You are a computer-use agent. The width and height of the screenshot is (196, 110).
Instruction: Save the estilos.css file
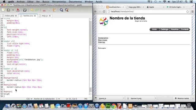pos(18,10)
